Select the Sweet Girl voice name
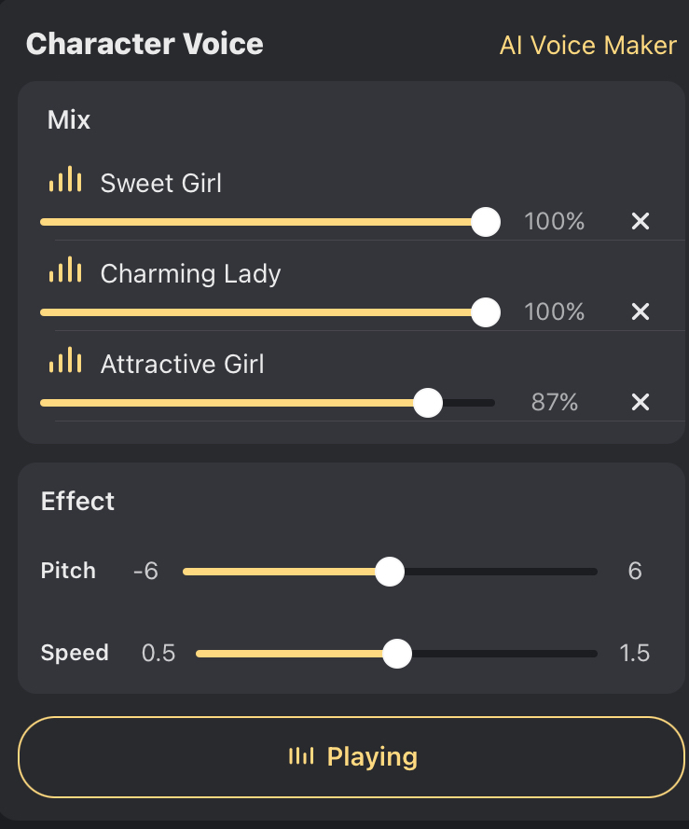Viewport: 689px width, 829px height. [x=161, y=183]
